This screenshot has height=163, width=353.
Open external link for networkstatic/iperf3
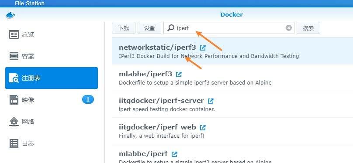coord(203,48)
